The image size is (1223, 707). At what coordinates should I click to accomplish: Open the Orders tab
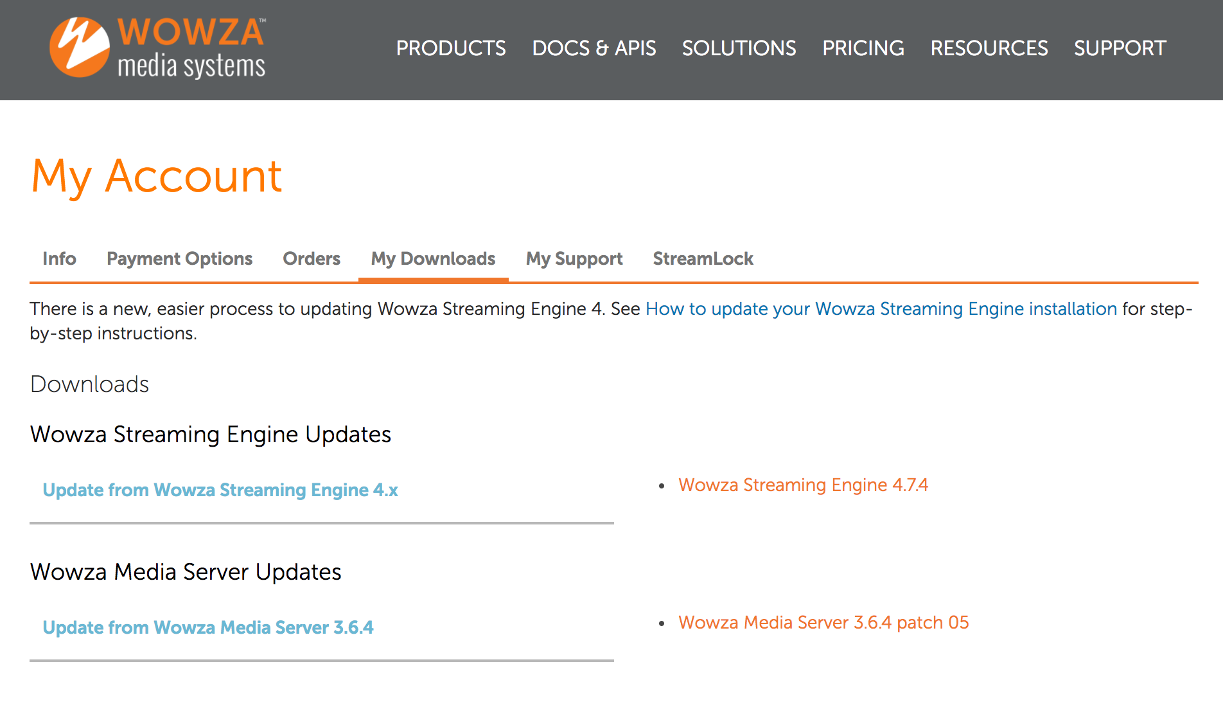tap(312, 258)
